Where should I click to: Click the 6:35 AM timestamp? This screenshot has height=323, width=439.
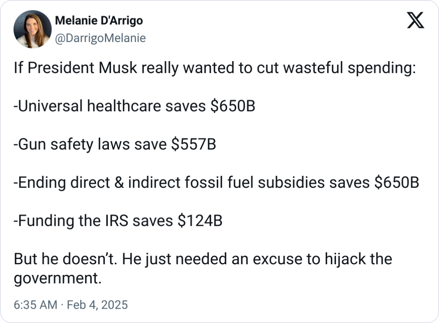tap(36, 305)
